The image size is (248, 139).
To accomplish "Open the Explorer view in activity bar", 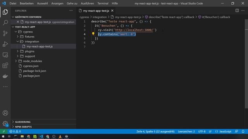I will 5,12.
